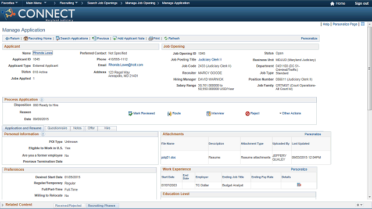Click the Route icon
Viewport: 372px width, 209px height.
[169, 114]
